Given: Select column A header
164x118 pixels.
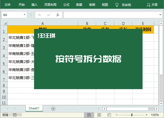Looking at the screenshot, I should pos(43,24).
